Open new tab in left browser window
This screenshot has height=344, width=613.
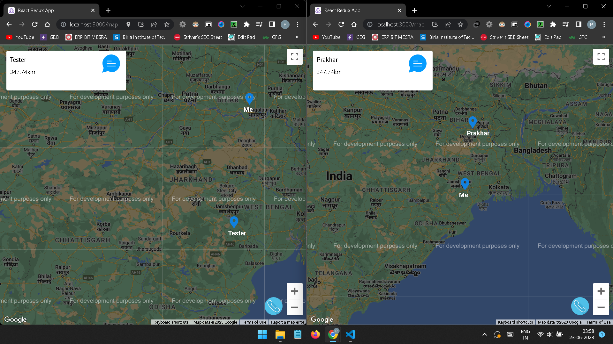(108, 11)
